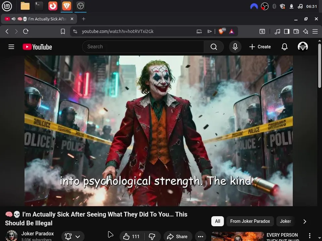The height and width of the screenshot is (241, 322).
Task: Open the Brave Leo AI icon
Action: coord(306,31)
